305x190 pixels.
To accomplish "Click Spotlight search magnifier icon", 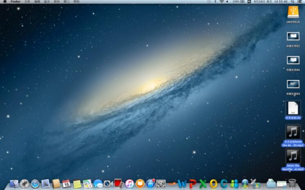I will coord(293,2).
